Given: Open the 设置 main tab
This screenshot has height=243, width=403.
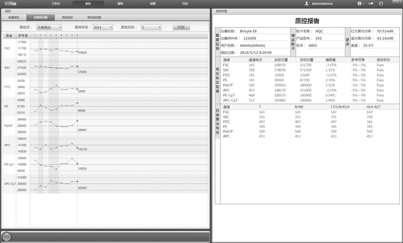Looking at the screenshot, I should (153, 4).
